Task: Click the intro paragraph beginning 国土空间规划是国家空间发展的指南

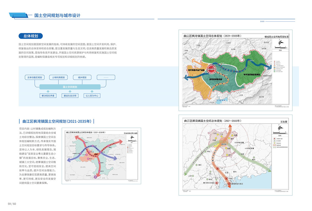Action: pyautogui.click(x=68, y=50)
